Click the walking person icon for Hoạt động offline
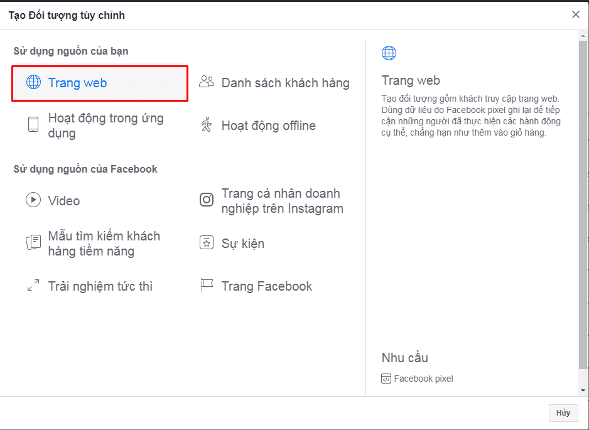Screen dimensions: 589x430 tap(207, 125)
